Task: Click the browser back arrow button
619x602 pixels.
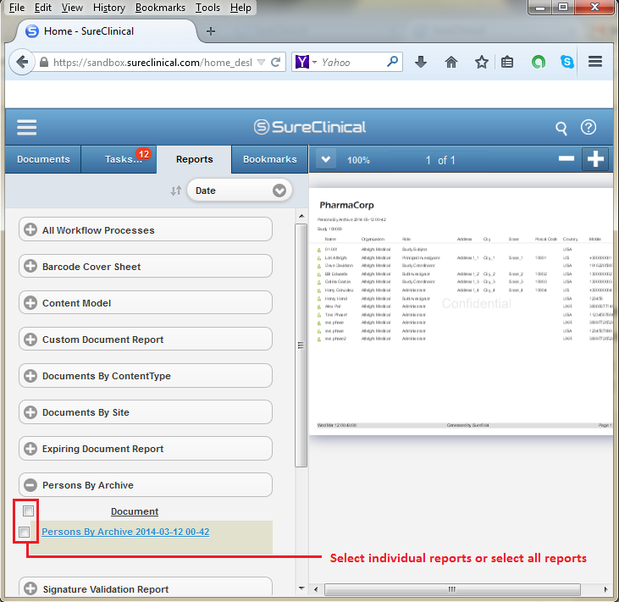Action: point(22,62)
